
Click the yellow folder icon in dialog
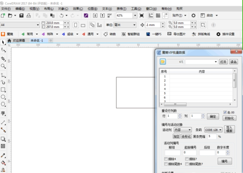tap(163, 62)
